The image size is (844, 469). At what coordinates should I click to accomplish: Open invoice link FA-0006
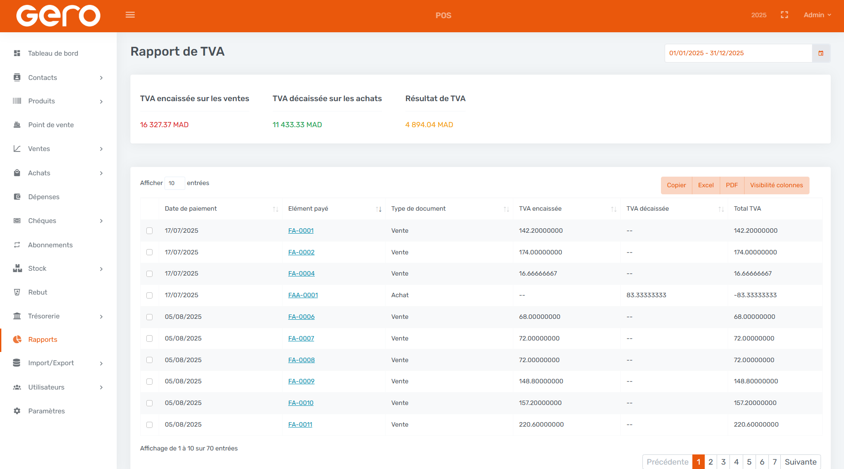pyautogui.click(x=301, y=317)
